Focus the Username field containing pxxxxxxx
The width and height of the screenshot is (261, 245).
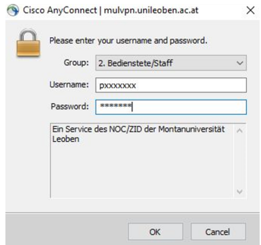(x=171, y=85)
